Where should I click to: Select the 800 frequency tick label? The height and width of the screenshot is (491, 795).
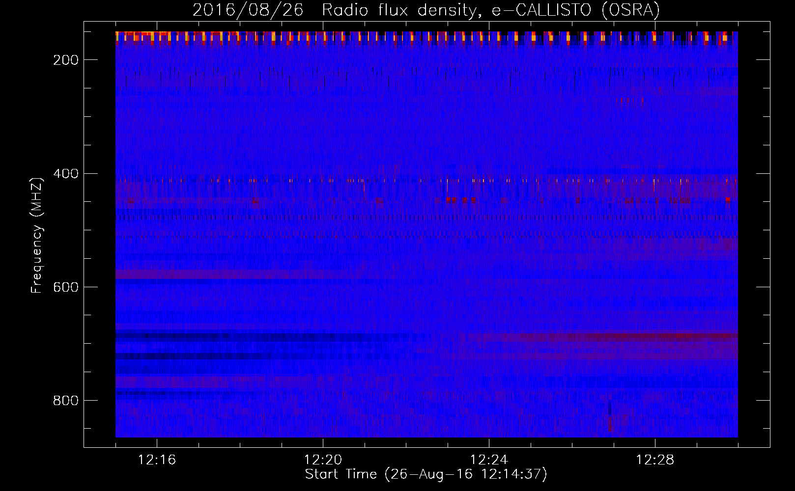coord(66,400)
